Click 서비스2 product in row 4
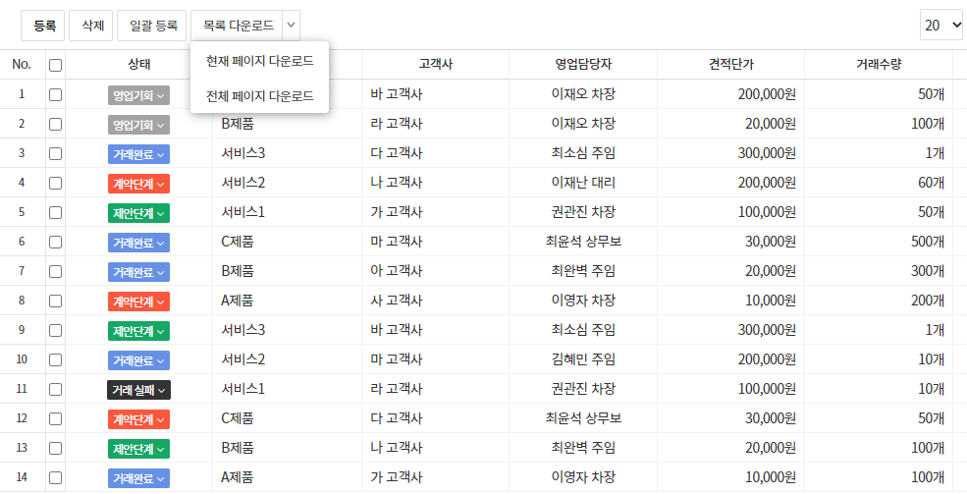Screen dimensions: 967x494 [x=243, y=183]
